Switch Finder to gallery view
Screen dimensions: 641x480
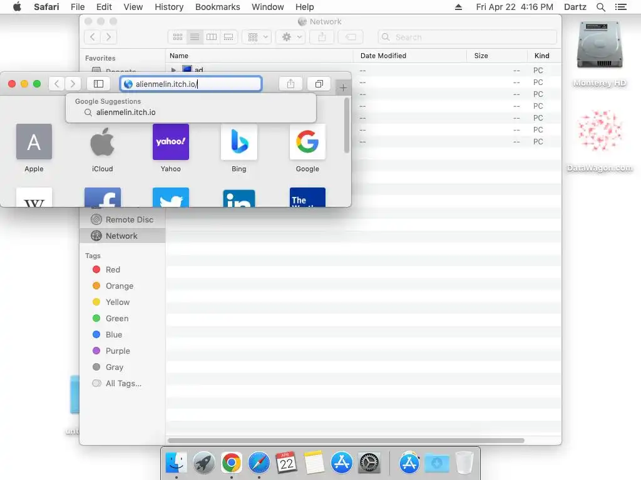click(x=228, y=37)
